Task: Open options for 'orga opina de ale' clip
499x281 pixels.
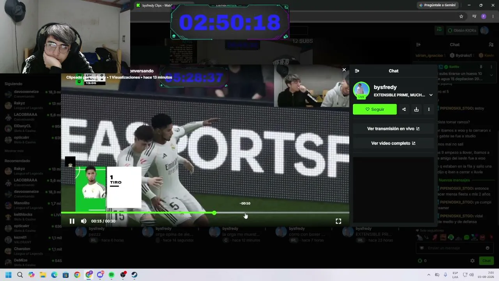Action: click(x=198, y=229)
